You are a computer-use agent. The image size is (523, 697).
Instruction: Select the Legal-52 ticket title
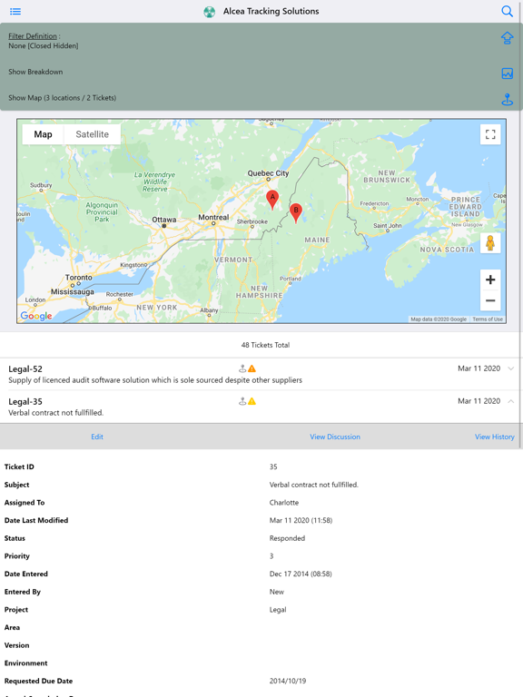click(25, 369)
